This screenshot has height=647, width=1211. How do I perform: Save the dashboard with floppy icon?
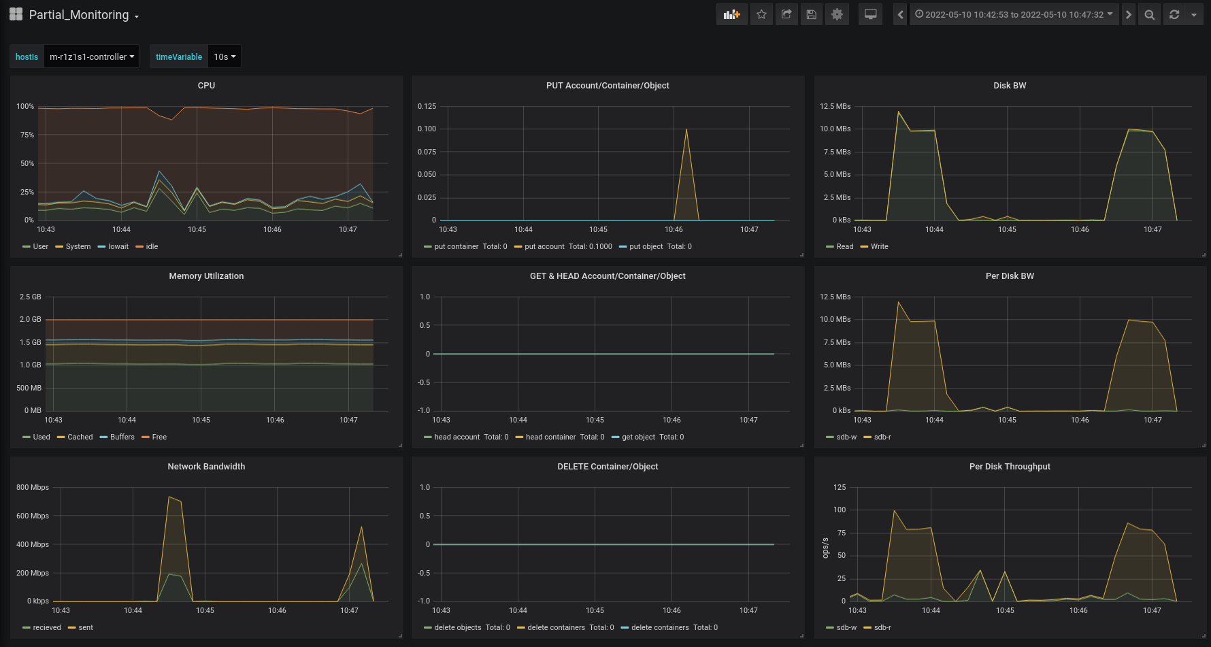click(x=811, y=14)
